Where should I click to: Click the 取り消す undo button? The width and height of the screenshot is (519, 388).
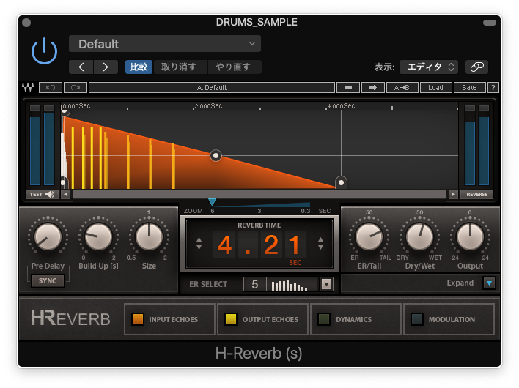pos(179,67)
